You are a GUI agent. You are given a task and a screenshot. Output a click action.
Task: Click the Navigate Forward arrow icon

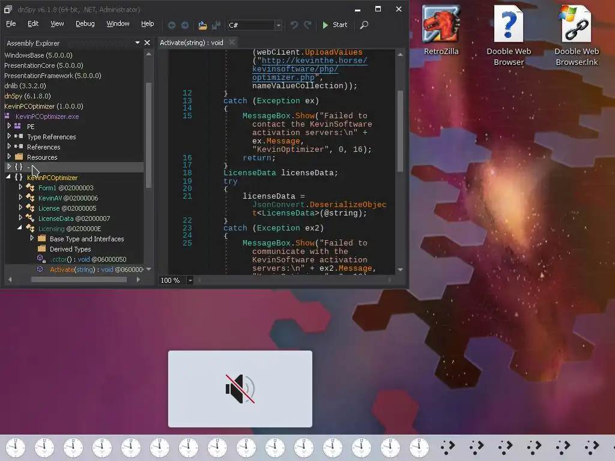185,25
